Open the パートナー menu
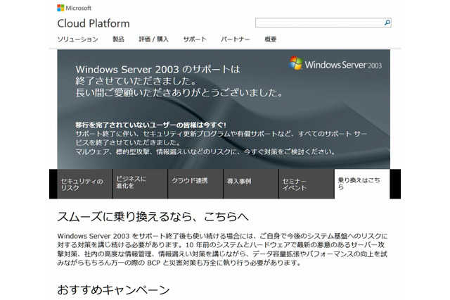This screenshot has height=300, width=450. (236, 39)
